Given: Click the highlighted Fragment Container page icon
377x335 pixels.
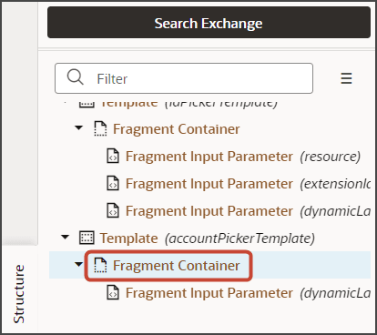Looking at the screenshot, I should pos(100,266).
